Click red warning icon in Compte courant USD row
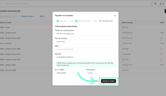This screenshot has width=166, height=96. pyautogui.click(x=161, y=60)
